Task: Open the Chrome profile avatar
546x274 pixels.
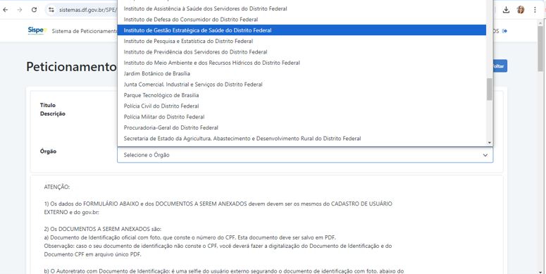Action: tap(521, 10)
